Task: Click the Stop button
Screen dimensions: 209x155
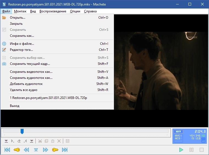Action: [x=202, y=150]
